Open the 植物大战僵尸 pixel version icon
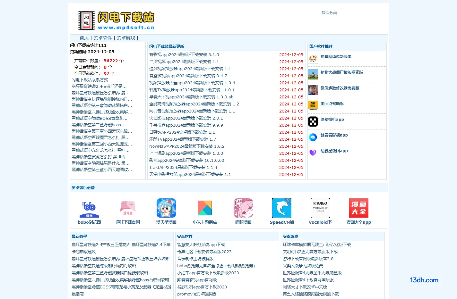457x299 pixels. click(313, 74)
